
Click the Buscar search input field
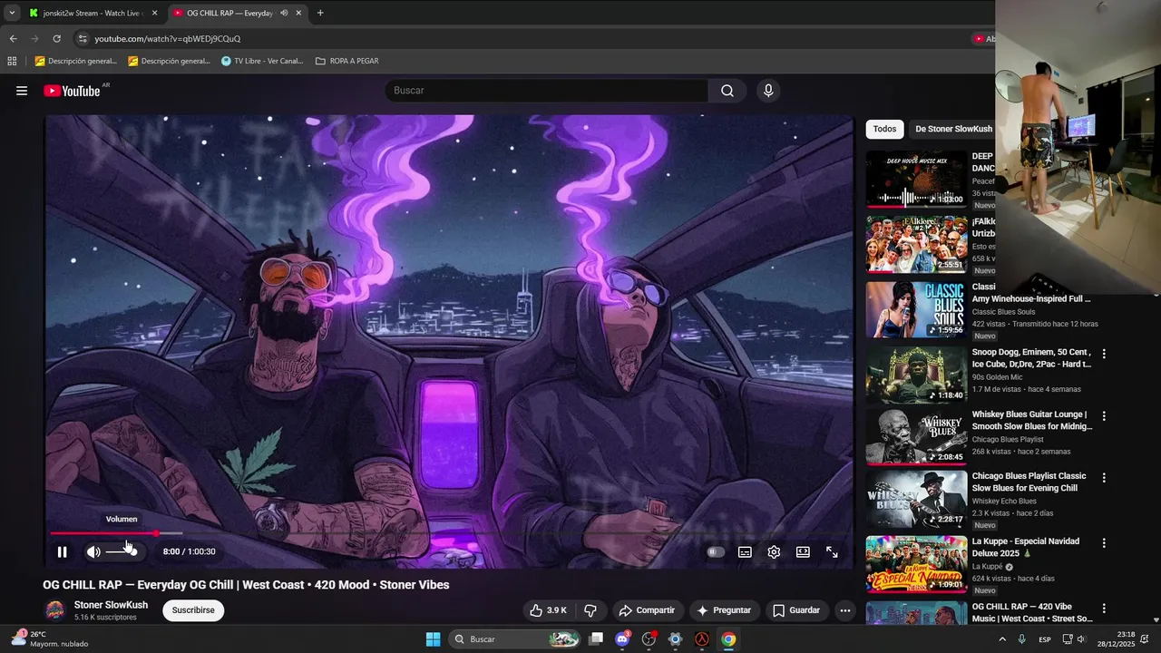click(x=547, y=91)
